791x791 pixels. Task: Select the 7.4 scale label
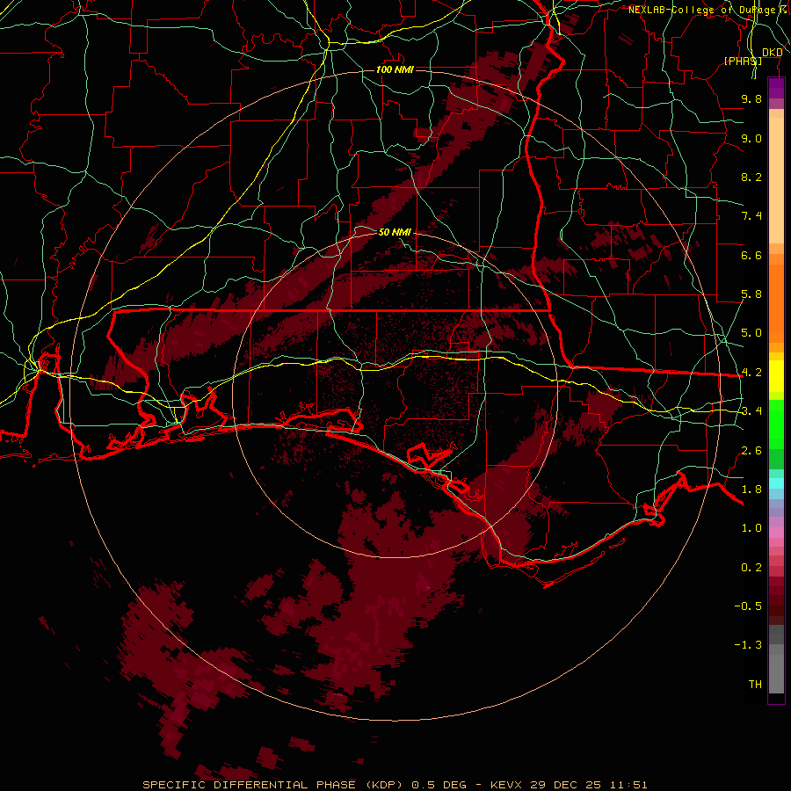pyautogui.click(x=751, y=216)
